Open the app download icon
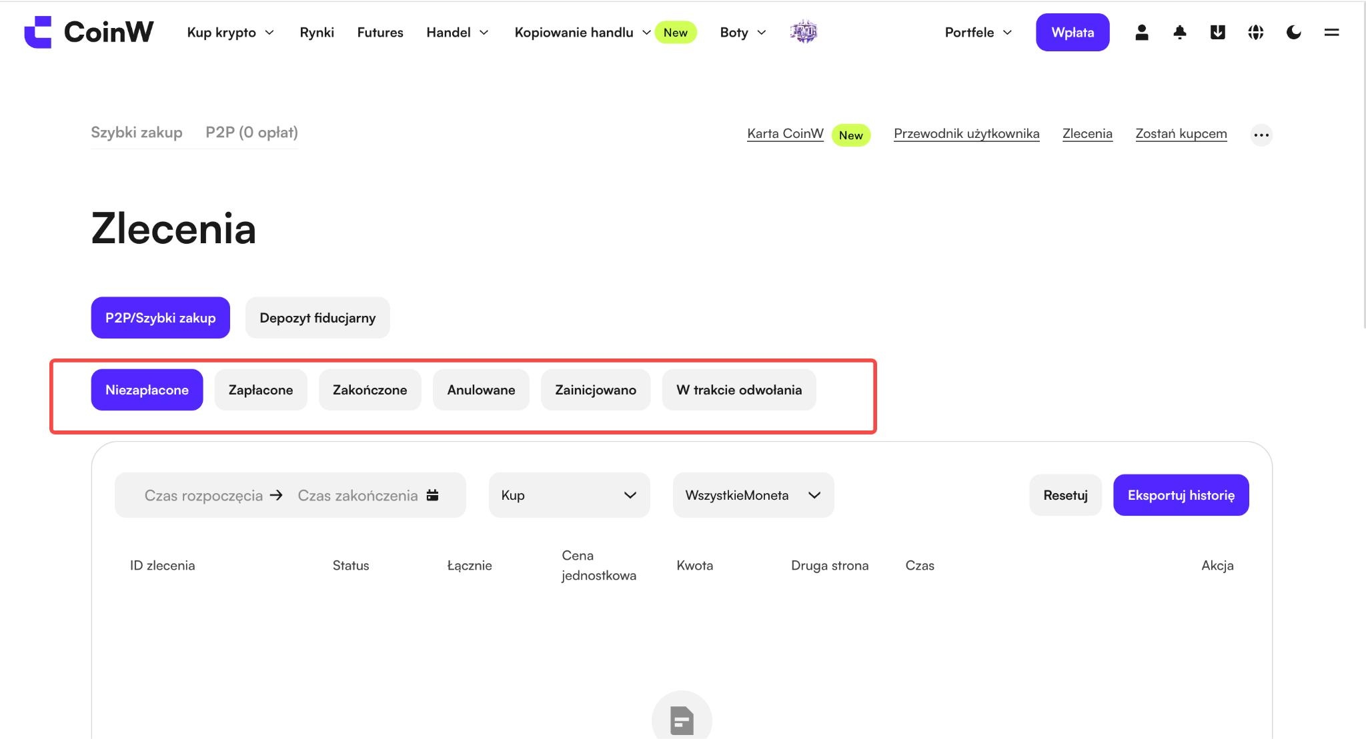 [1218, 32]
